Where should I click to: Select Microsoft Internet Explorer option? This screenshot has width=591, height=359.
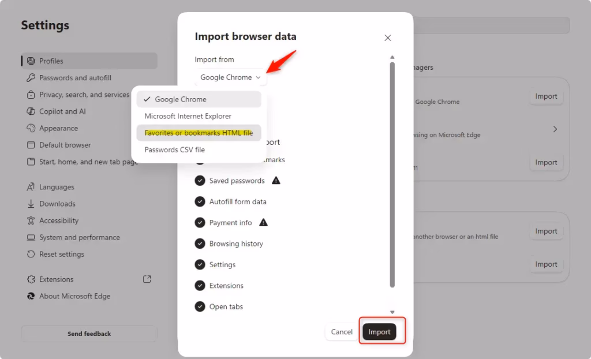click(199, 116)
